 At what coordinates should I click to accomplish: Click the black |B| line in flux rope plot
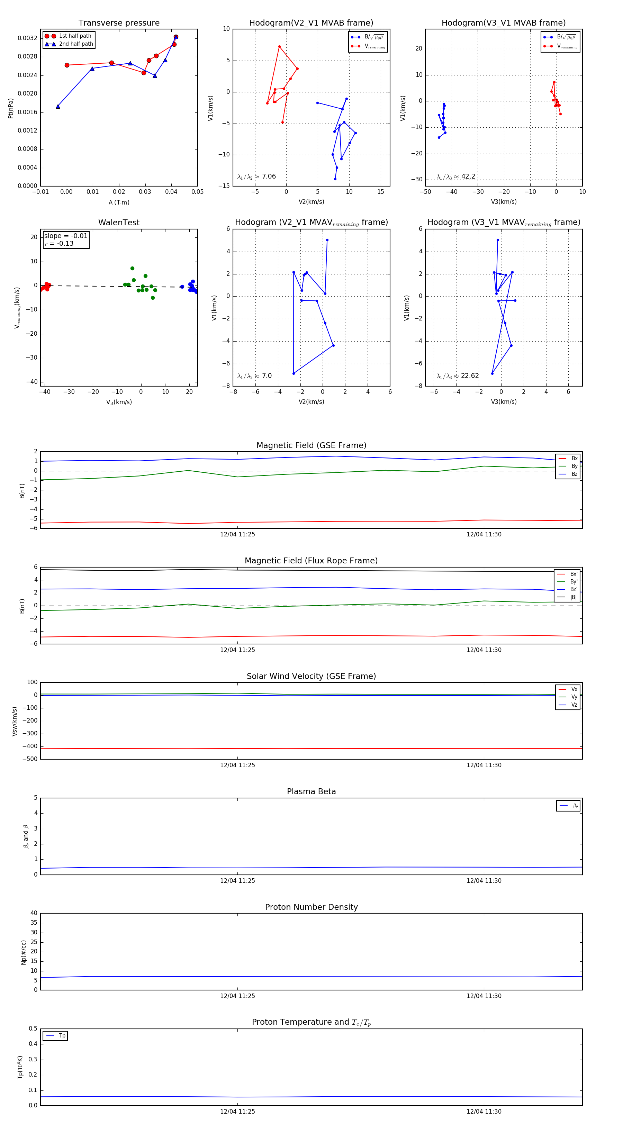pos(311,570)
